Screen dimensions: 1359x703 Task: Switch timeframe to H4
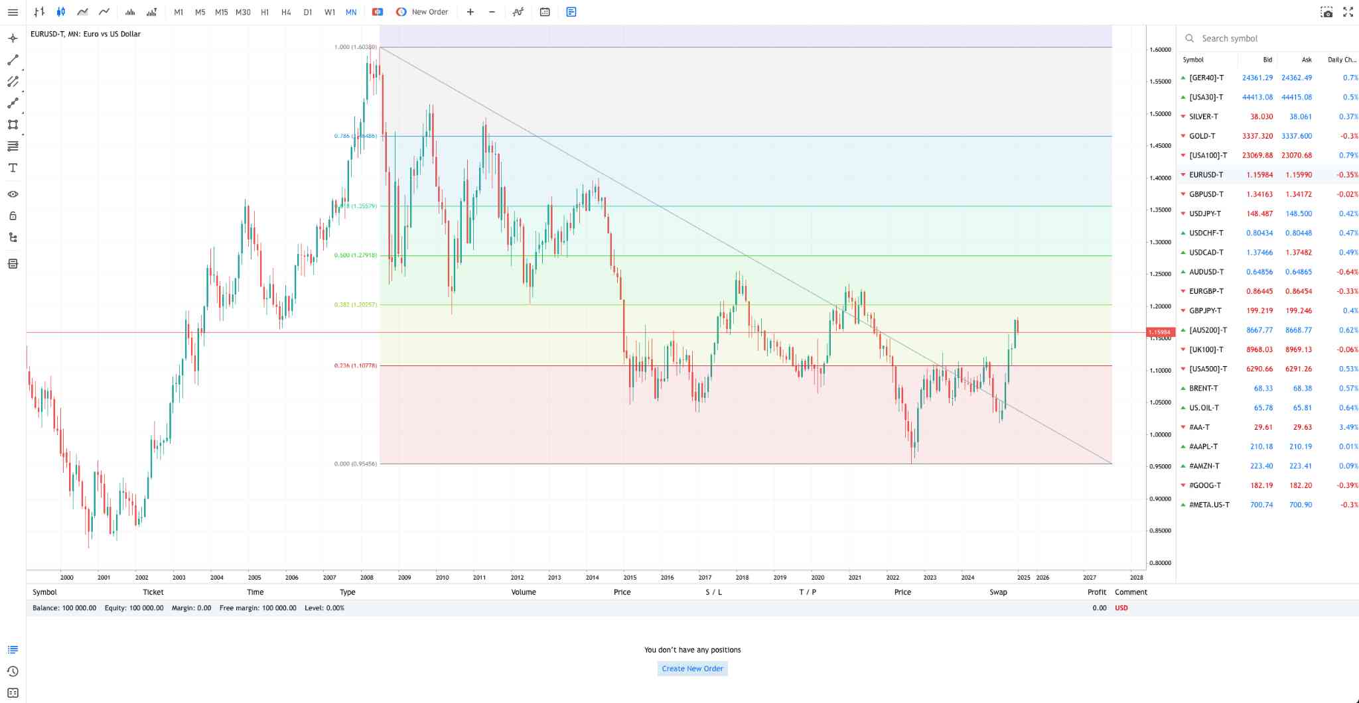[286, 12]
